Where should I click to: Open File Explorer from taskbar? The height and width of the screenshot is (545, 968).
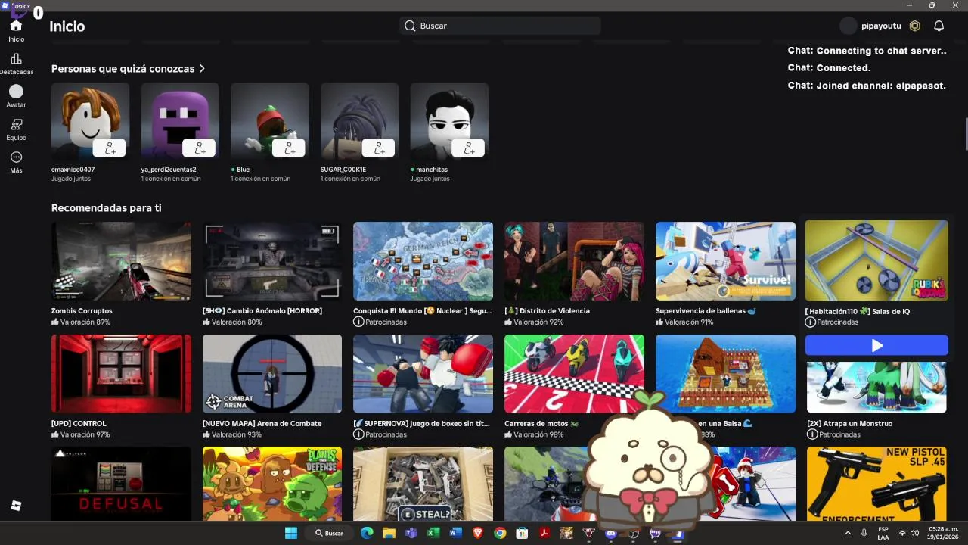click(x=389, y=533)
